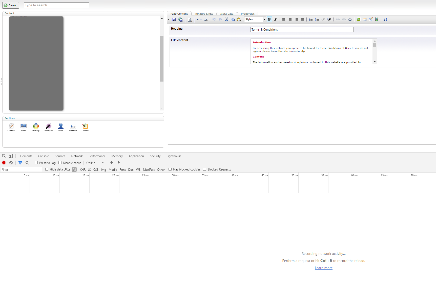Open the Learn more link
Screen dimensions: 436x287
pos(323,268)
